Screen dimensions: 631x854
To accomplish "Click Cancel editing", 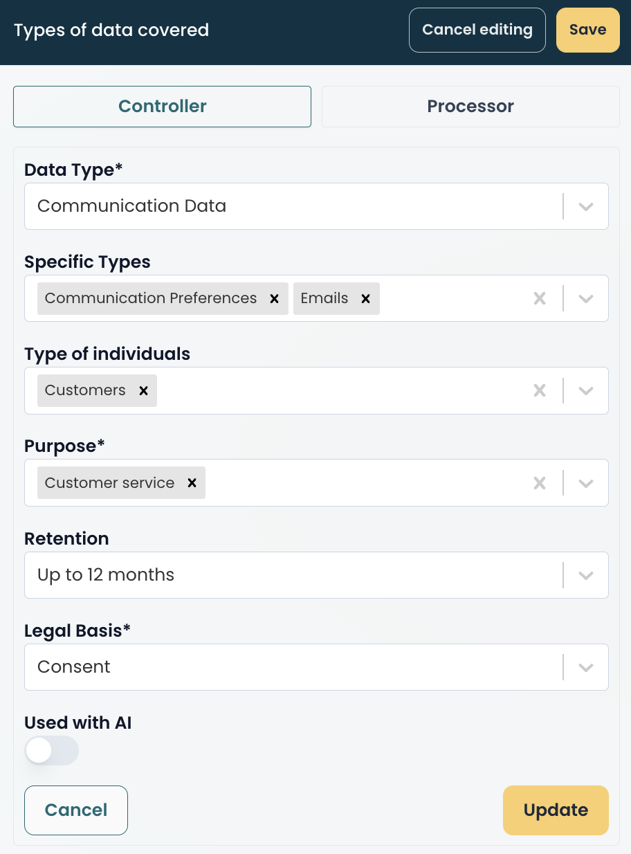I will tap(477, 30).
